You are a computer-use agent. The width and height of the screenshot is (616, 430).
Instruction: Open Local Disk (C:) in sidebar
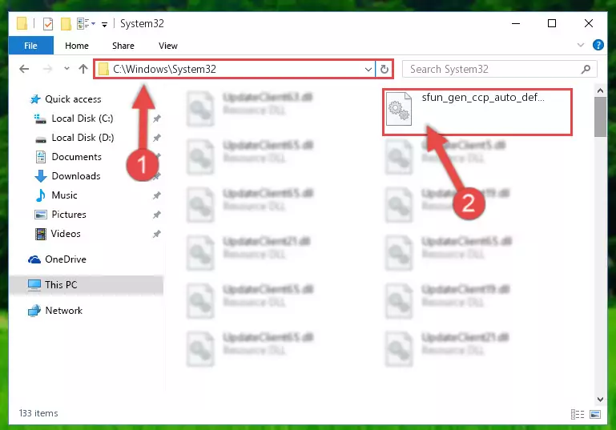(x=83, y=119)
